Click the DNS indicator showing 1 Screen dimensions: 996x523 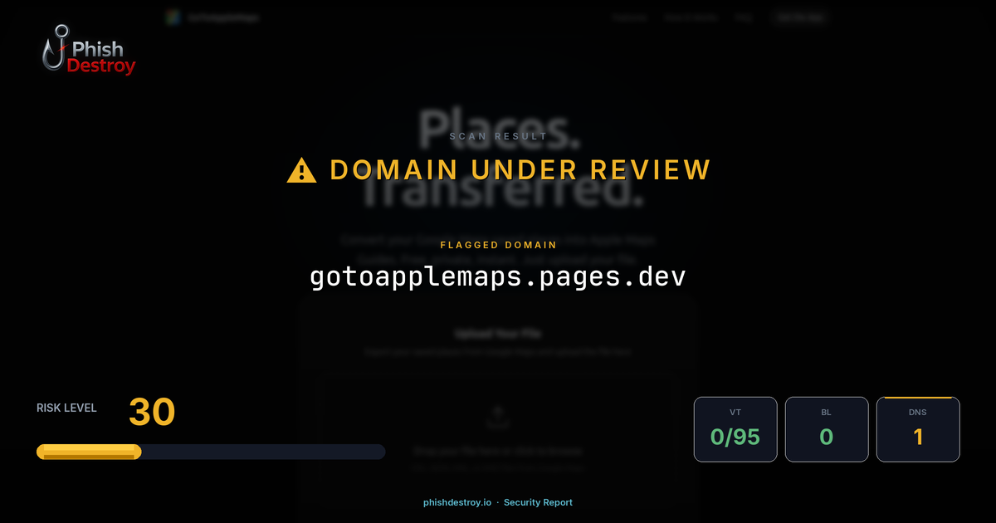[x=918, y=429]
